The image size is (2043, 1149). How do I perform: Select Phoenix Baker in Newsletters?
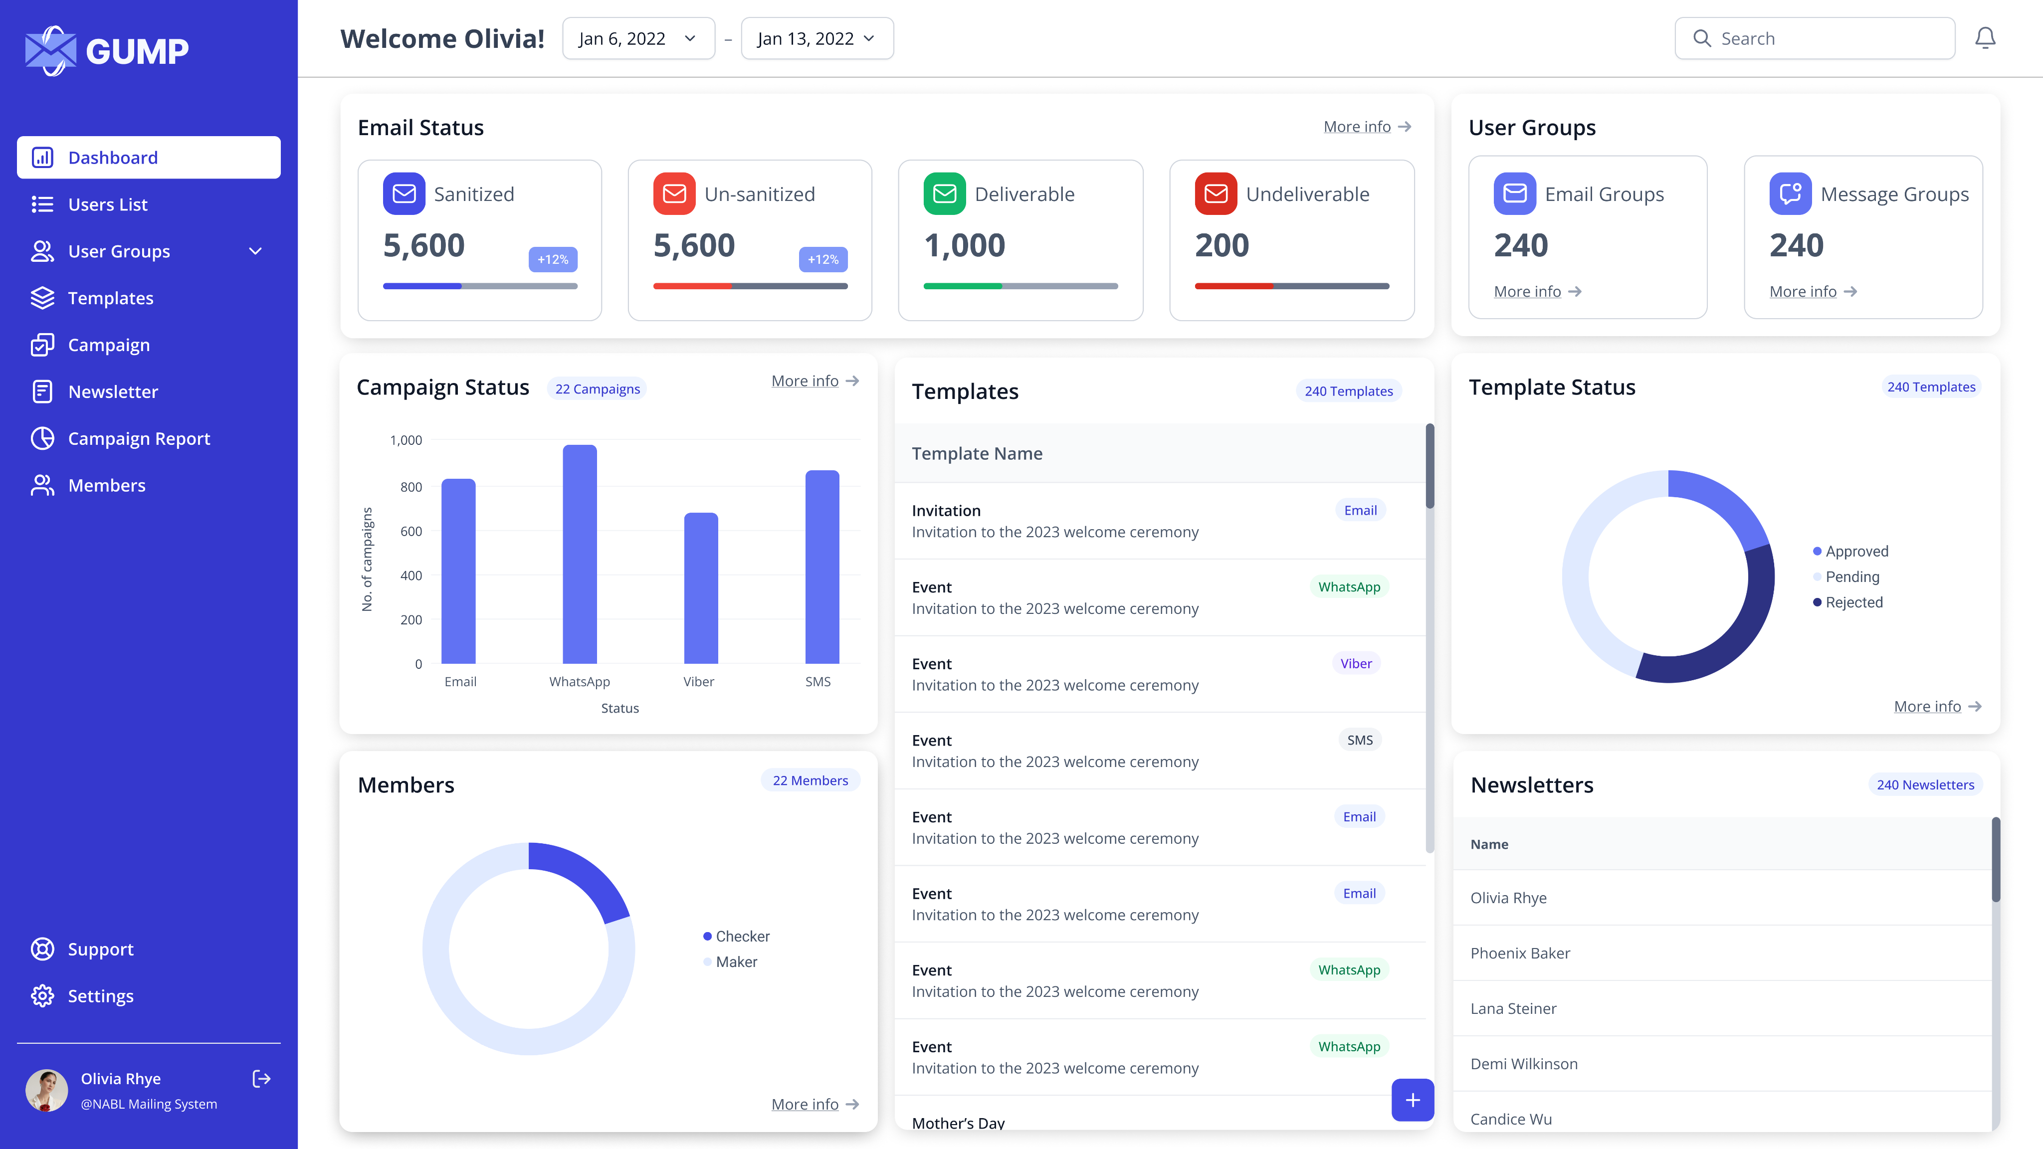[x=1723, y=953]
